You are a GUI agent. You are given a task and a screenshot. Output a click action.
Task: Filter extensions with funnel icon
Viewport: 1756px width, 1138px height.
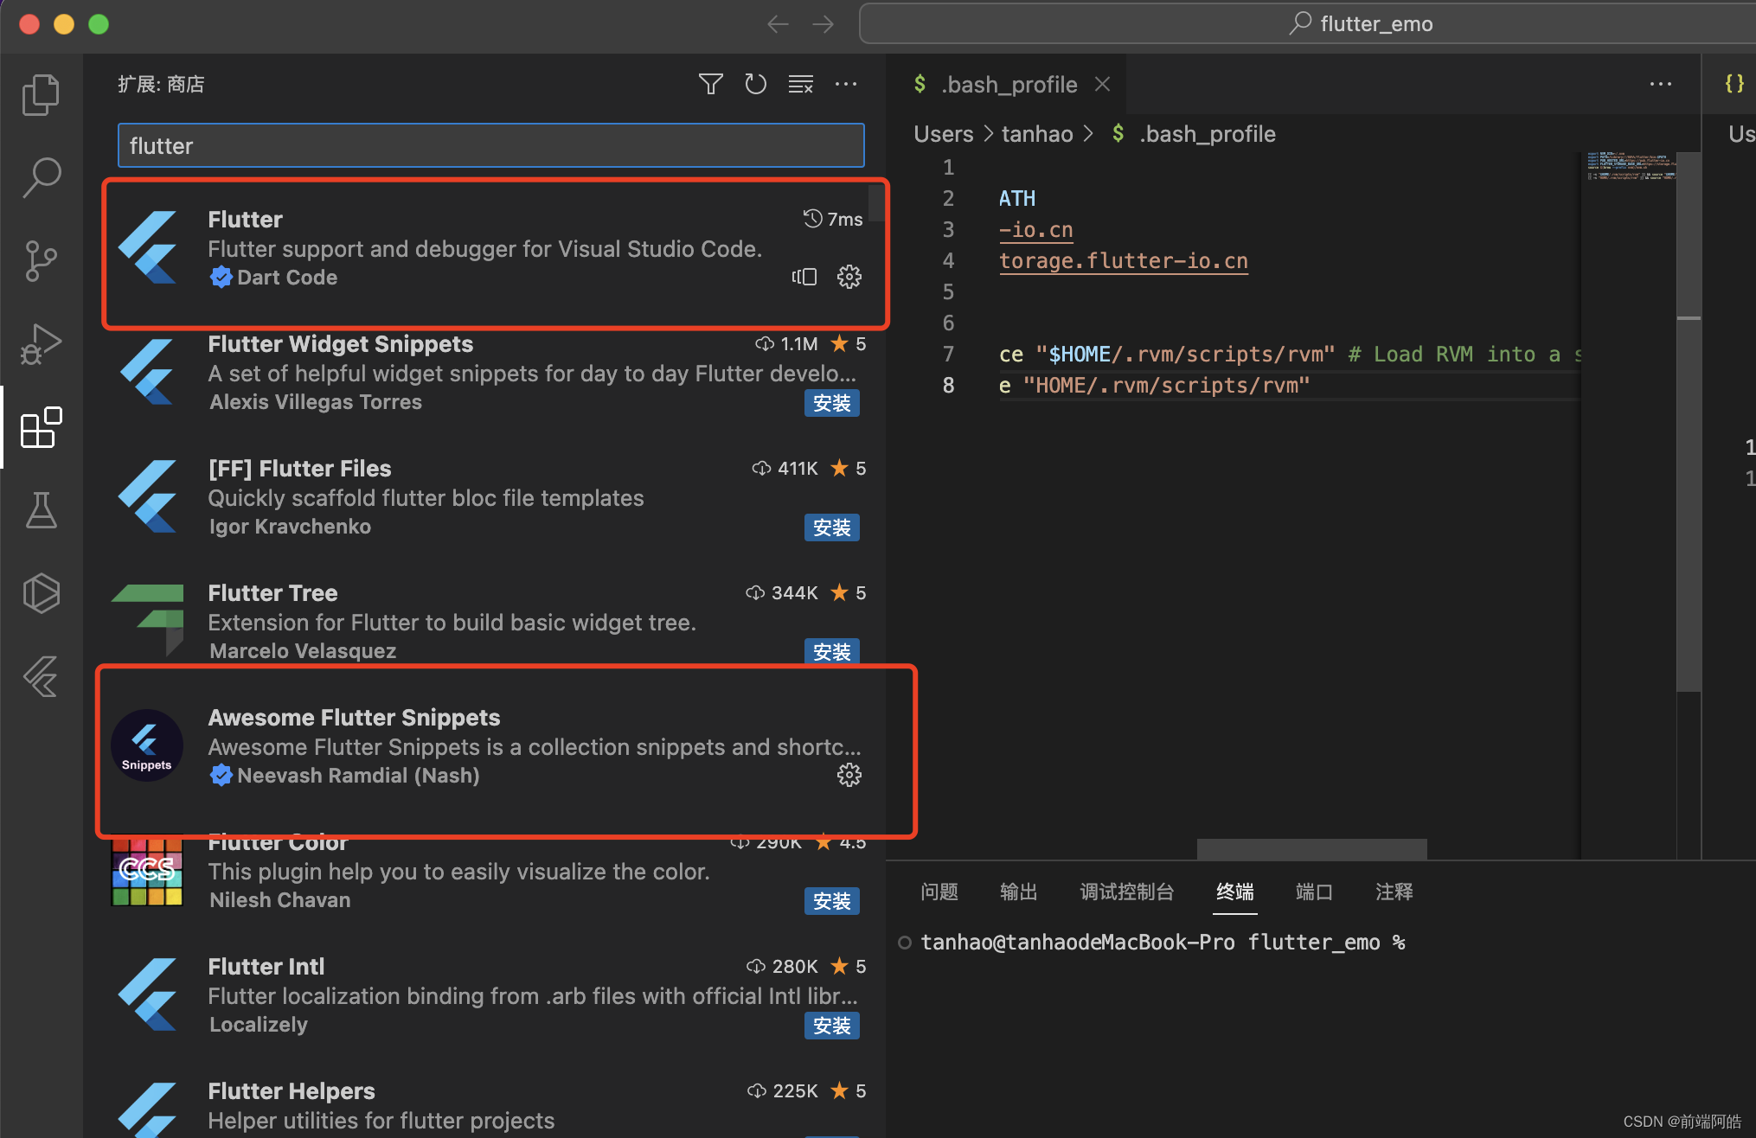click(x=711, y=84)
